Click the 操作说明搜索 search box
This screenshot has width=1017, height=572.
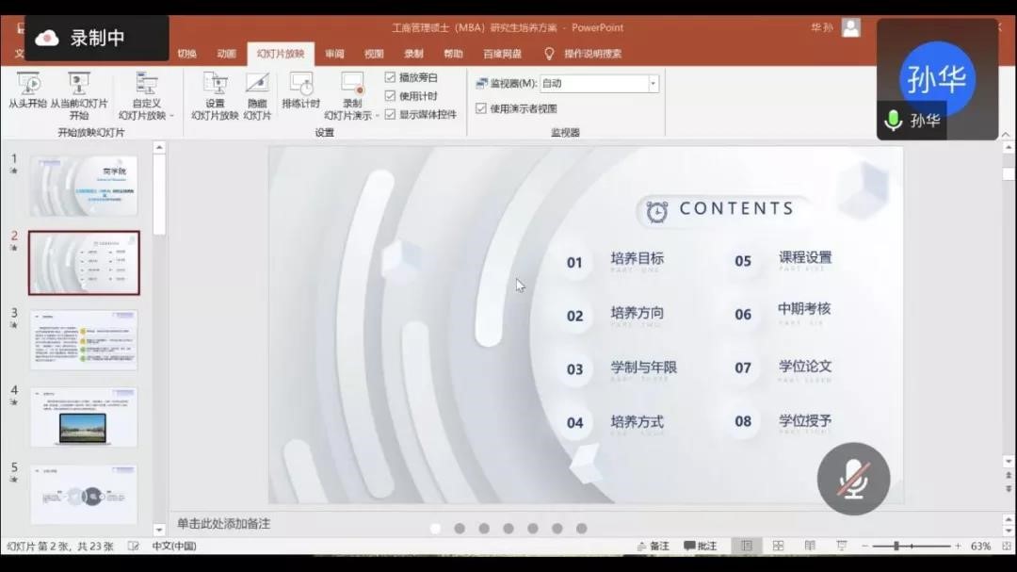click(593, 53)
